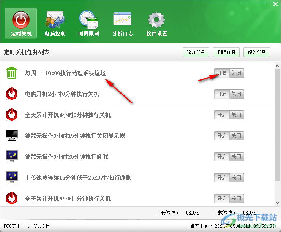
Task: Open the 定时关机 tab
Action: pos(21,23)
